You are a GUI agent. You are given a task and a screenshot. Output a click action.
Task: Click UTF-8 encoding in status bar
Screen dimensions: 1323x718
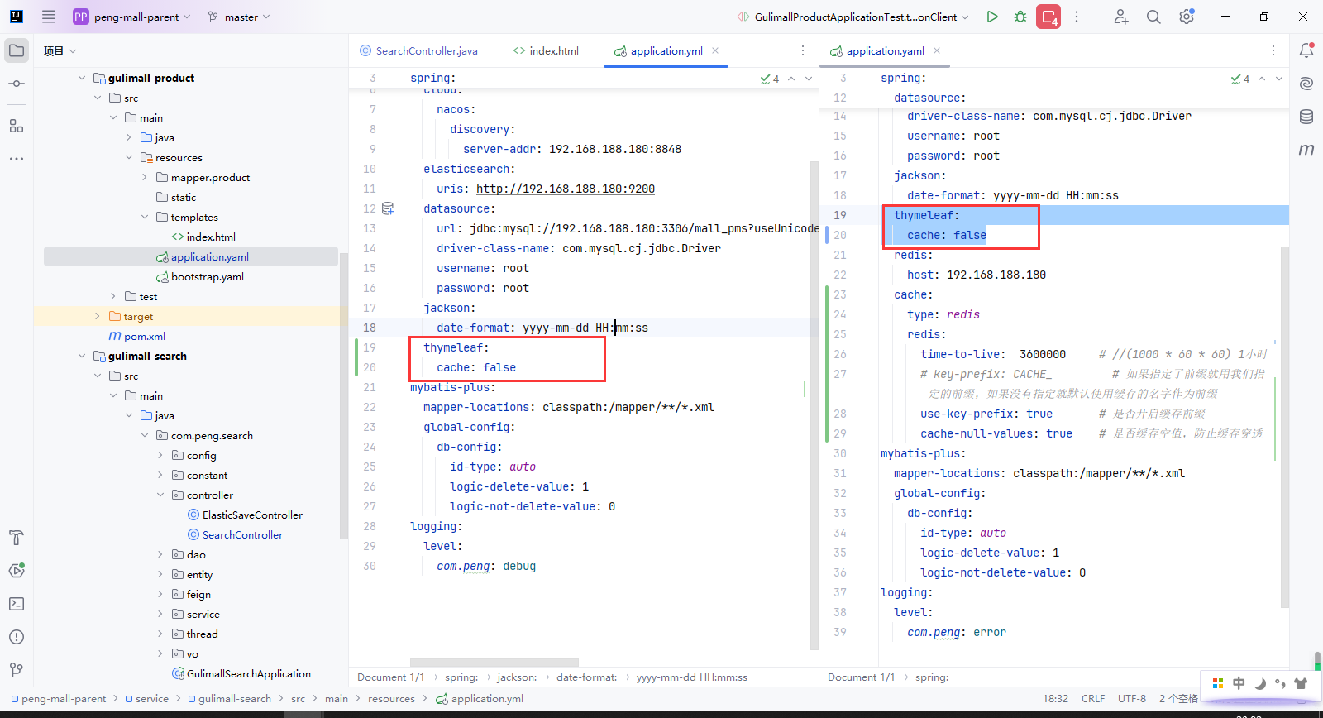tap(1132, 698)
